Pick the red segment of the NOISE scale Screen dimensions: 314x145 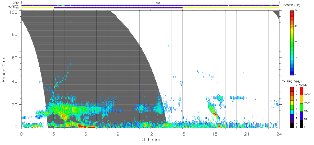[301, 91]
